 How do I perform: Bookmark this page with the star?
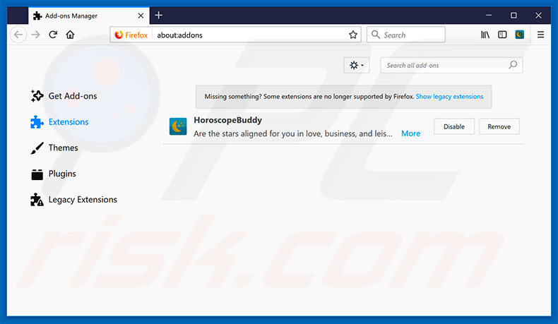click(x=352, y=35)
